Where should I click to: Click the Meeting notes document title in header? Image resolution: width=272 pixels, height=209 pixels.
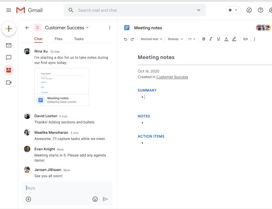[148, 28]
